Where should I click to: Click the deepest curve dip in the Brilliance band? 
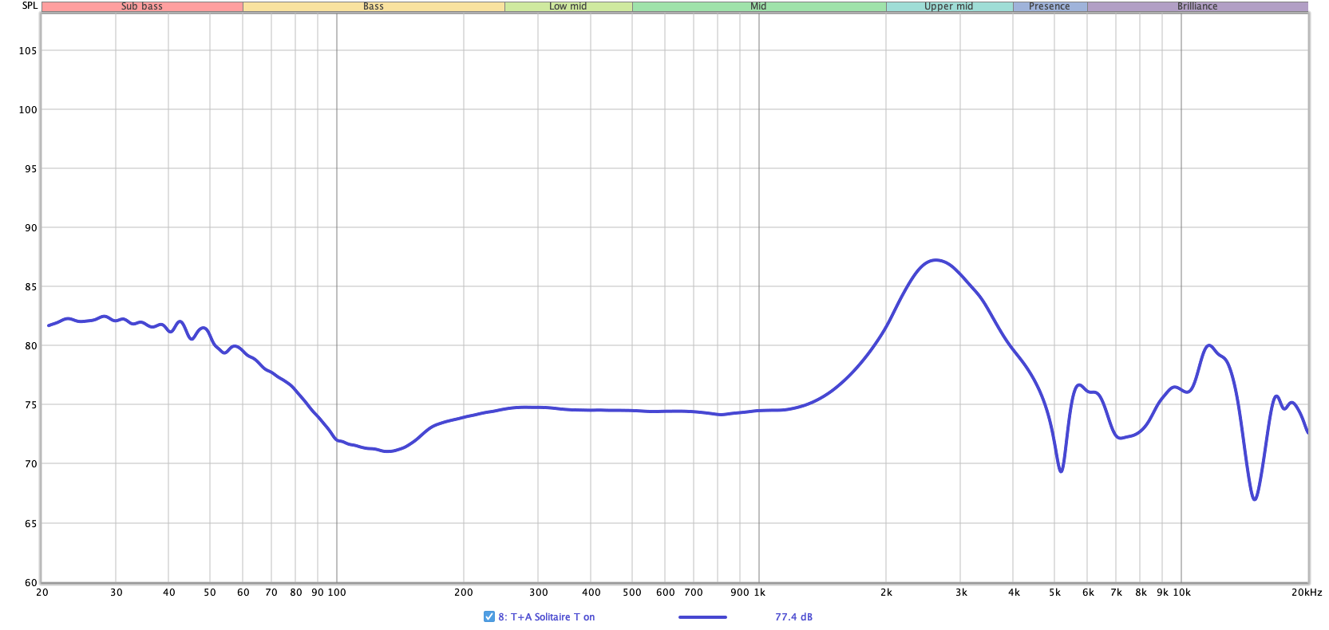pos(1255,499)
